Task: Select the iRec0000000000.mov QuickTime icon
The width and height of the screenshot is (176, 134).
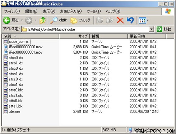Action: click(x=6, y=47)
